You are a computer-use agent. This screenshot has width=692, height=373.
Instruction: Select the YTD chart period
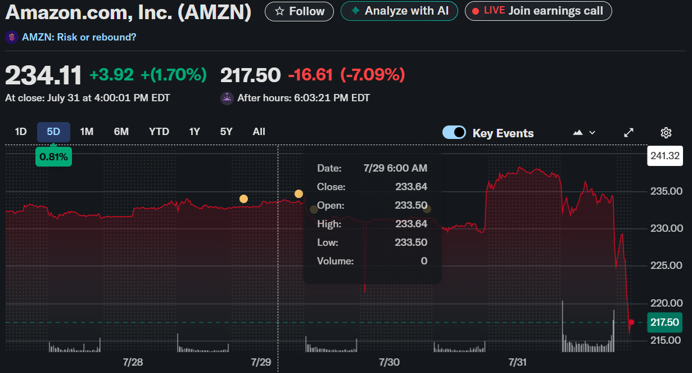tap(159, 131)
